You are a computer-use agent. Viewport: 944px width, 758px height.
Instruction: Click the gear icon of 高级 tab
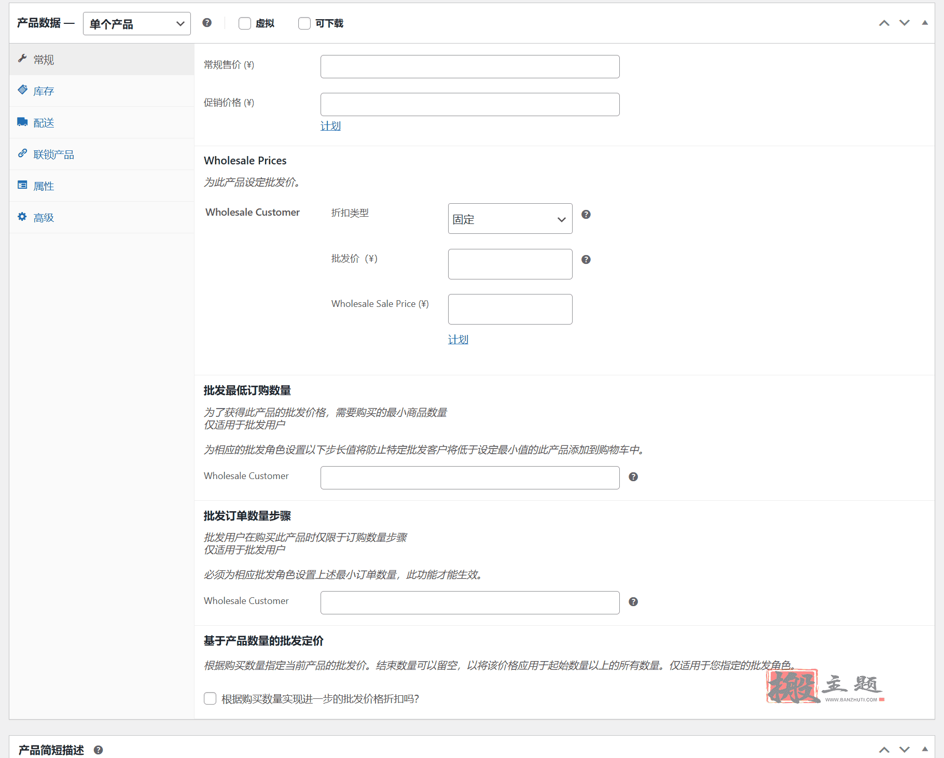pos(22,217)
